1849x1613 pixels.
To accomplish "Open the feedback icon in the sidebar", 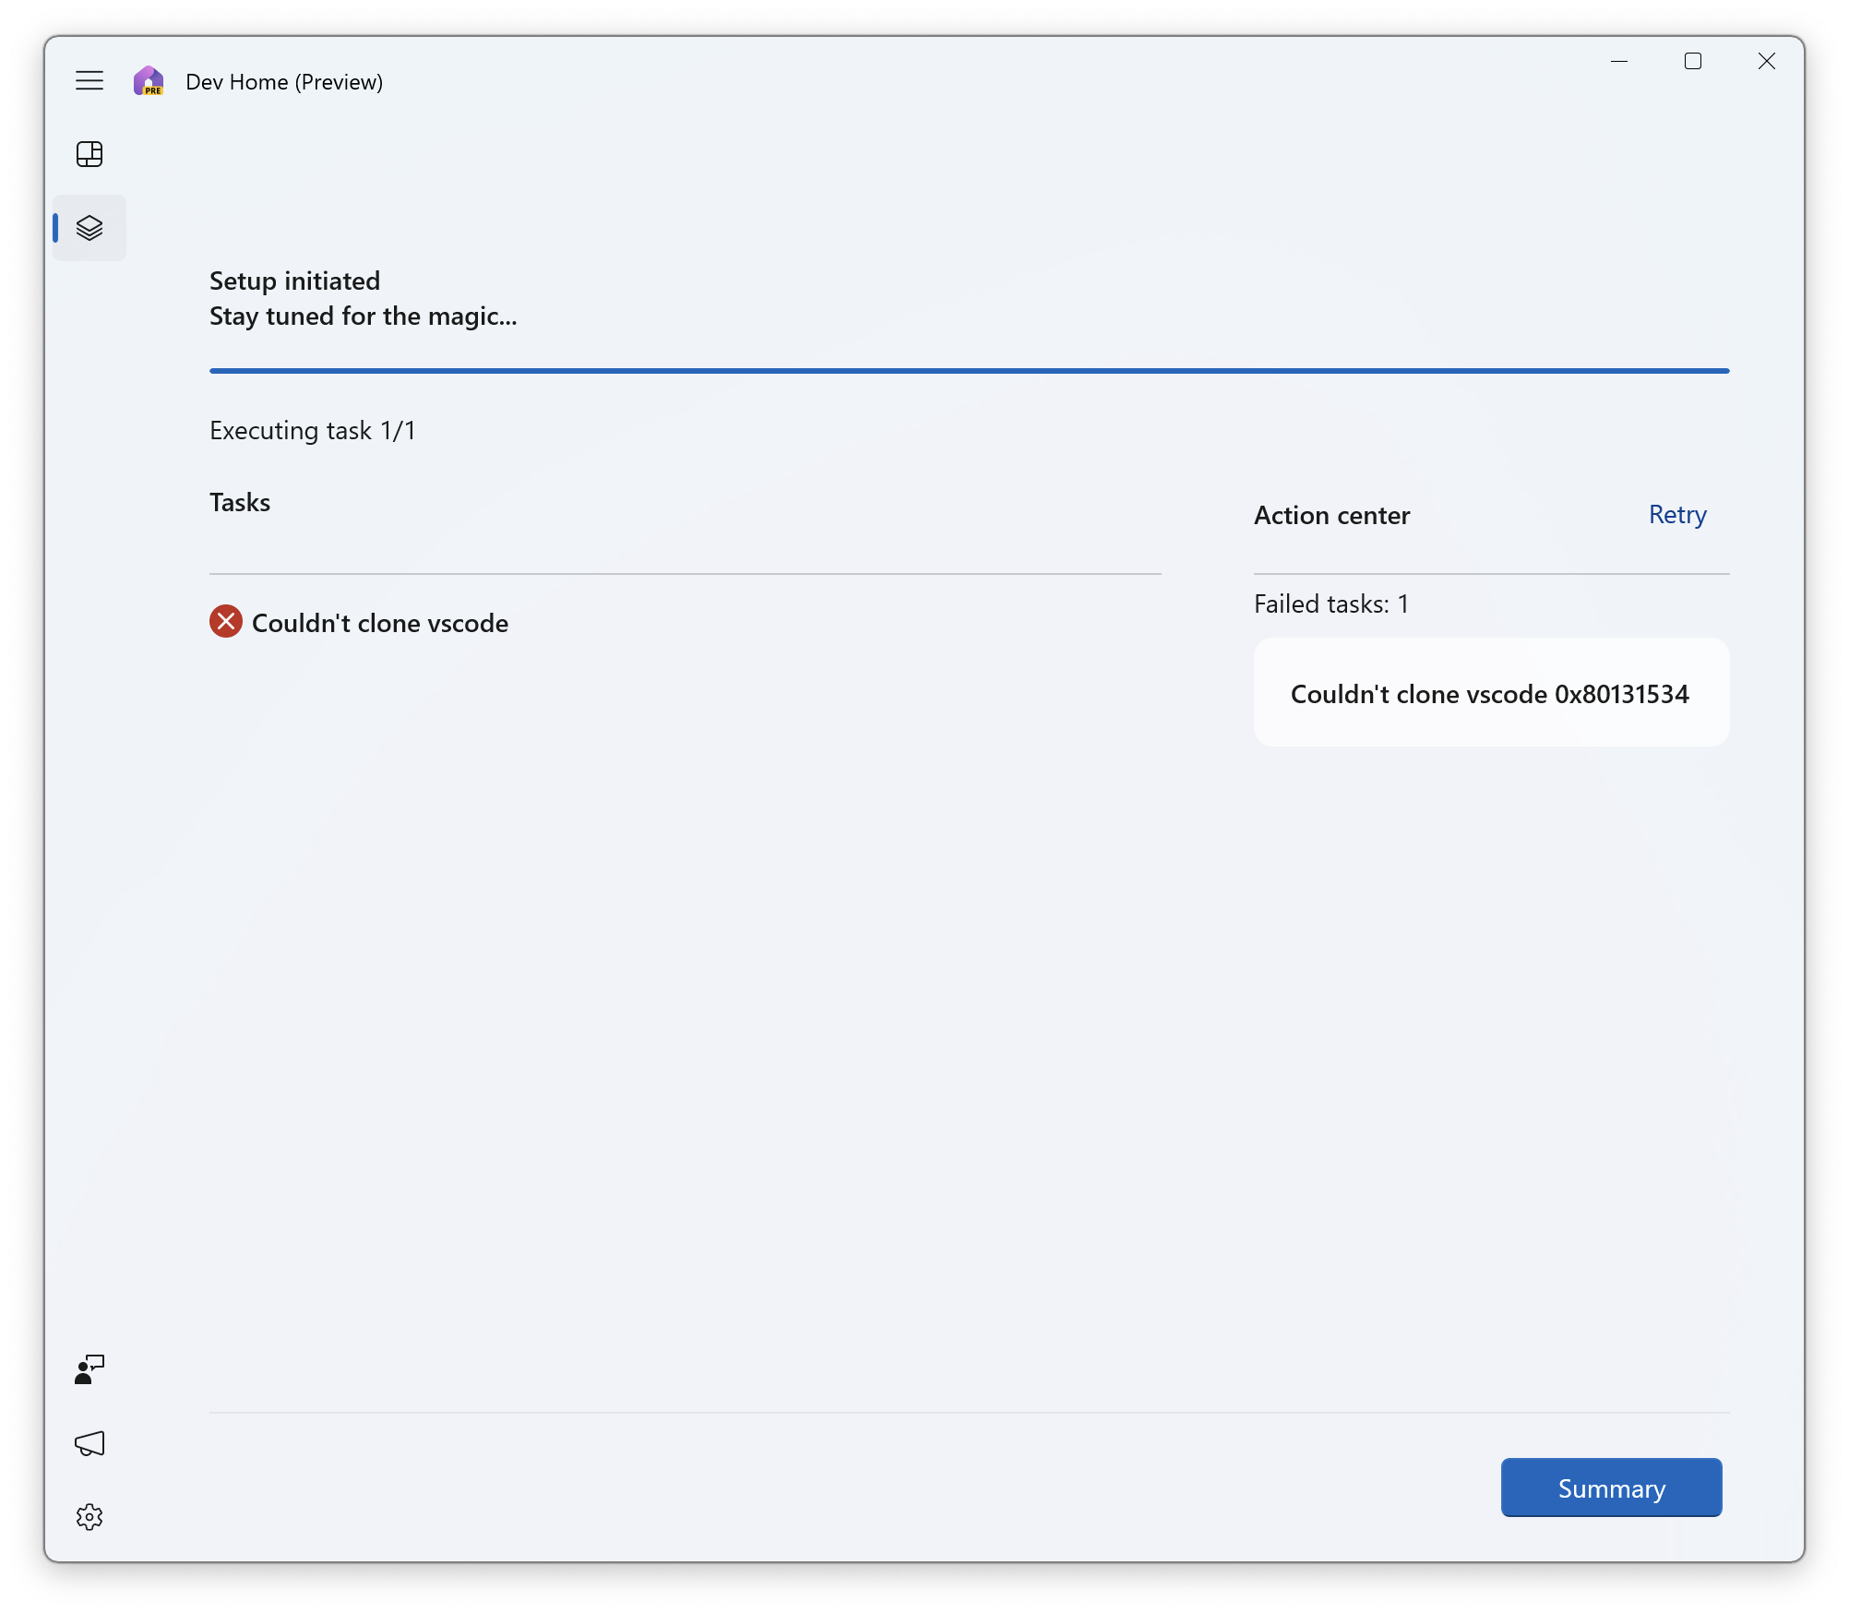I will pos(89,1369).
